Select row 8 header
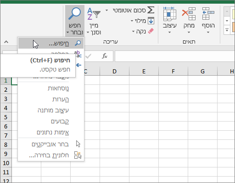Image resolution: width=235 pixels, height=183 pixels. pyautogui.click(x=6, y=144)
